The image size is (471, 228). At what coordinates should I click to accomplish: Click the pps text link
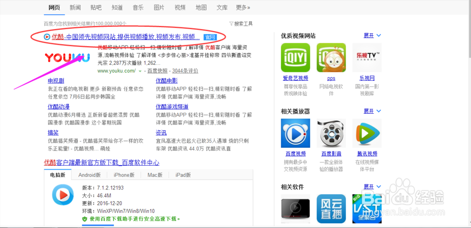331,79
